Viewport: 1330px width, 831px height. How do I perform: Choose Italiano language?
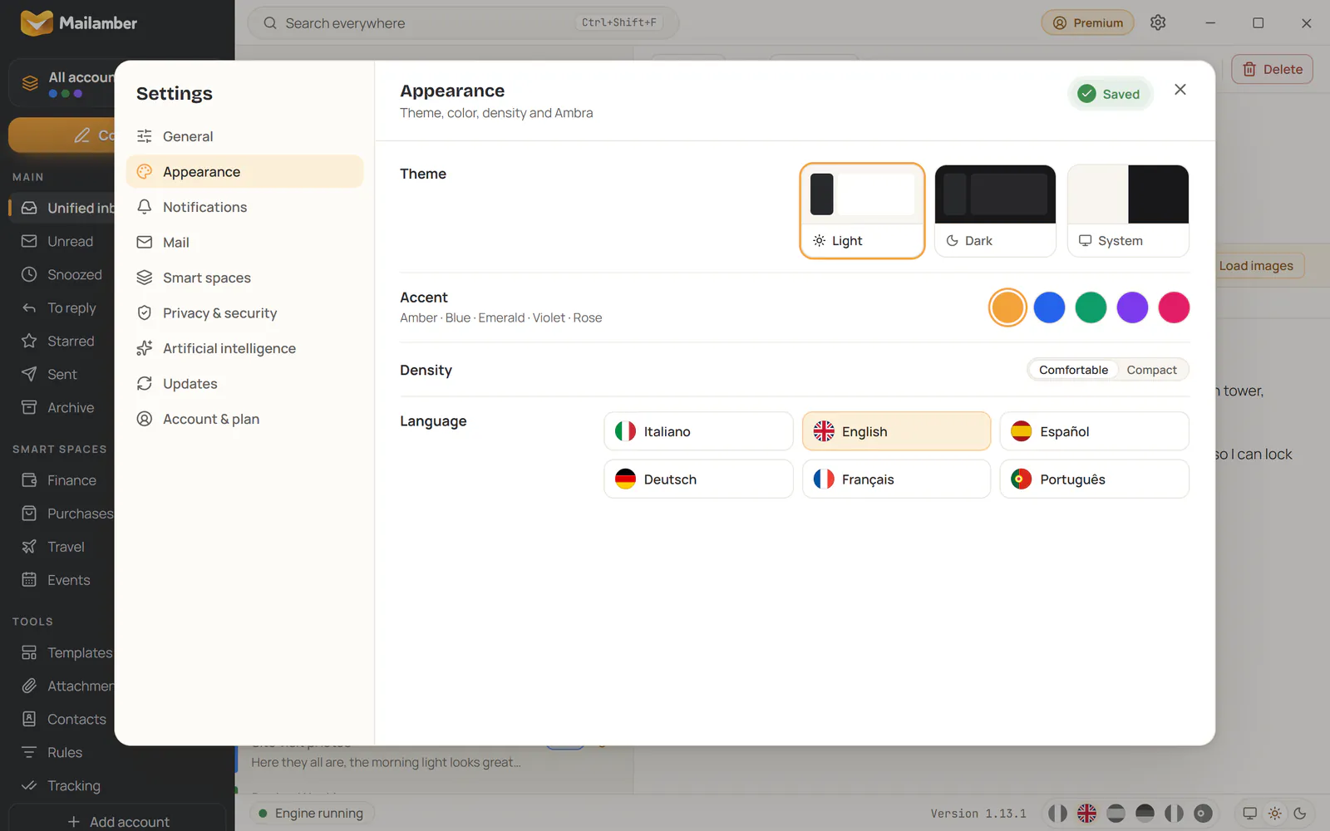click(698, 431)
